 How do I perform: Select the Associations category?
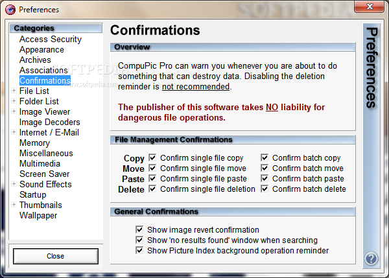pos(43,71)
